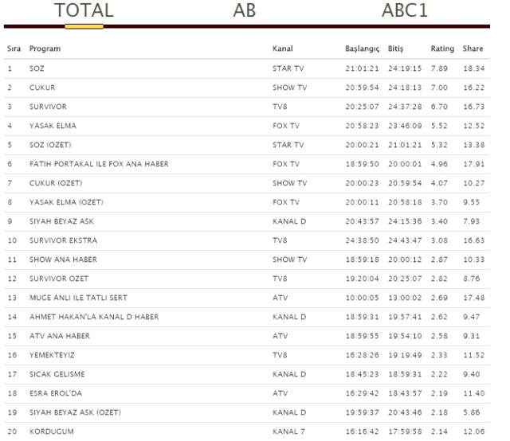Select SIYAH BEYAZ ASK (OZET) program
This screenshot has width=510, height=441.
pyautogui.click(x=75, y=412)
